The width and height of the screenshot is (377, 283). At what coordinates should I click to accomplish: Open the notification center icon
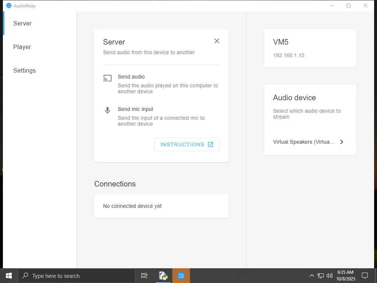[x=365, y=276]
